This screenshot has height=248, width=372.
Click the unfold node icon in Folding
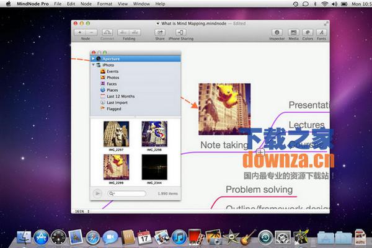[135, 32]
